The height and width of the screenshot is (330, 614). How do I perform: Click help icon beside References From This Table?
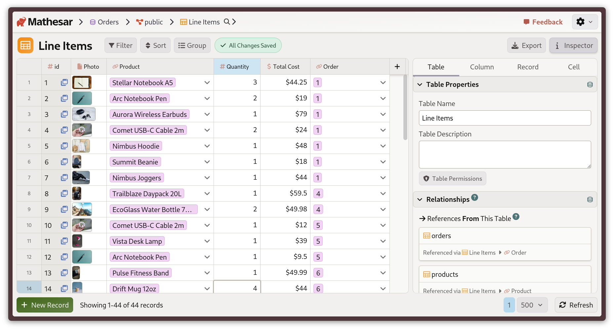(x=516, y=217)
